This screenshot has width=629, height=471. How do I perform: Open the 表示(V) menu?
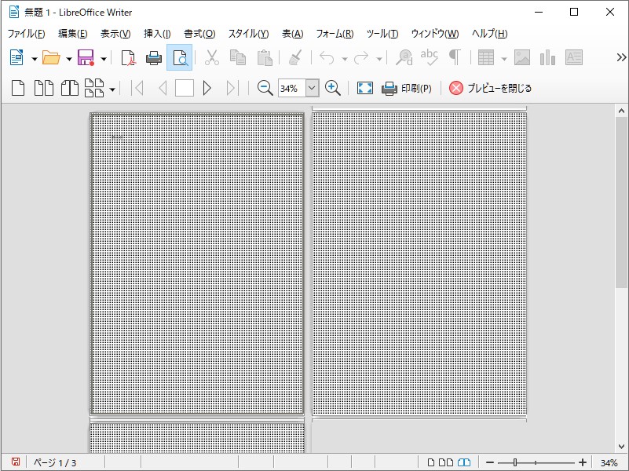click(115, 34)
